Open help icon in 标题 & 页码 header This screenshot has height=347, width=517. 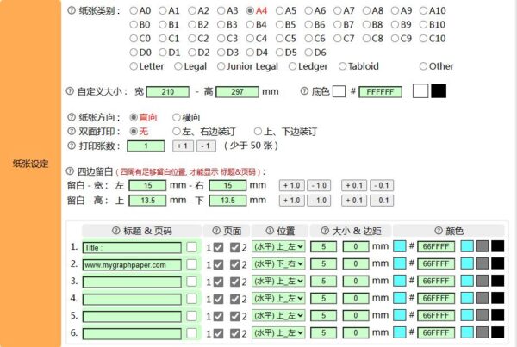pyautogui.click(x=116, y=231)
